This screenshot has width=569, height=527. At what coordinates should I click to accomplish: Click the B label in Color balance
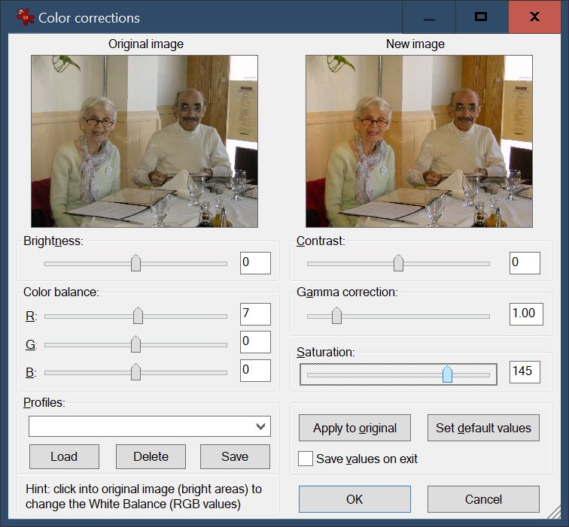point(30,373)
